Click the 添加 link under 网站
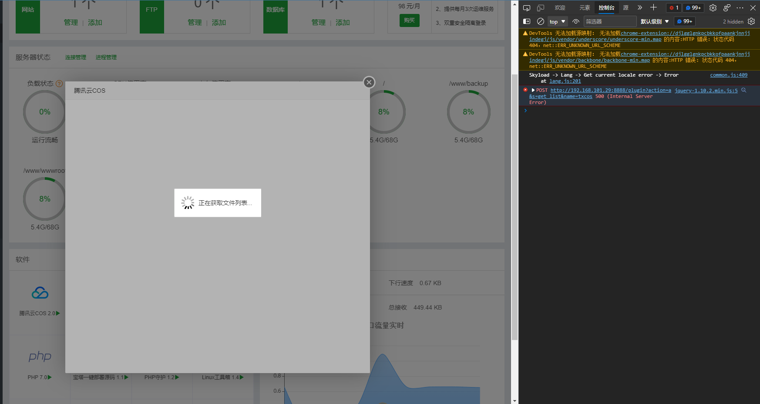Image resolution: width=760 pixels, height=404 pixels. (x=95, y=23)
